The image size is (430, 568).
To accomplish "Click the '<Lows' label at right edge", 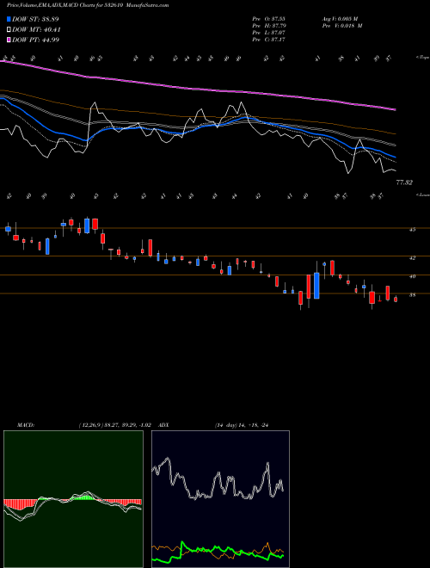I will 422,194.
